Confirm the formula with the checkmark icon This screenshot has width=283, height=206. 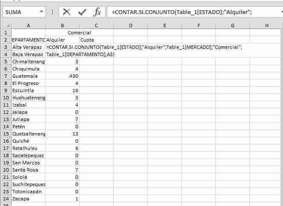82,12
